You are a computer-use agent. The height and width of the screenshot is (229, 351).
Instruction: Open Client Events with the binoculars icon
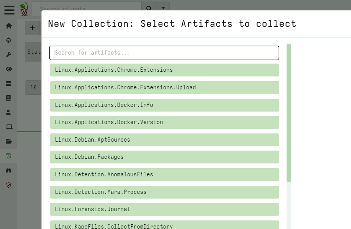pyautogui.click(x=9, y=170)
